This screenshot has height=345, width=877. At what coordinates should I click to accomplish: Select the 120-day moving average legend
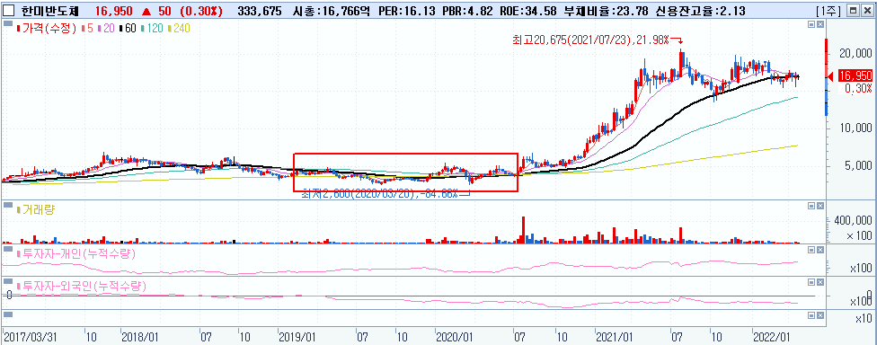click(x=152, y=29)
